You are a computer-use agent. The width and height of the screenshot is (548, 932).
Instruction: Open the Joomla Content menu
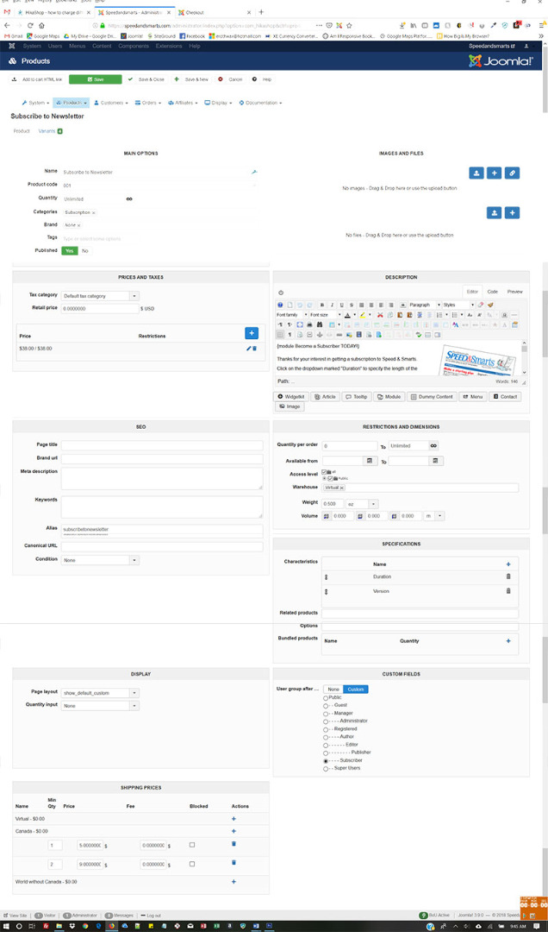(100, 46)
